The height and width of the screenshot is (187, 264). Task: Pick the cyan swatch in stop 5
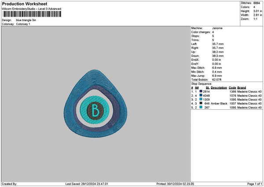click(201, 107)
